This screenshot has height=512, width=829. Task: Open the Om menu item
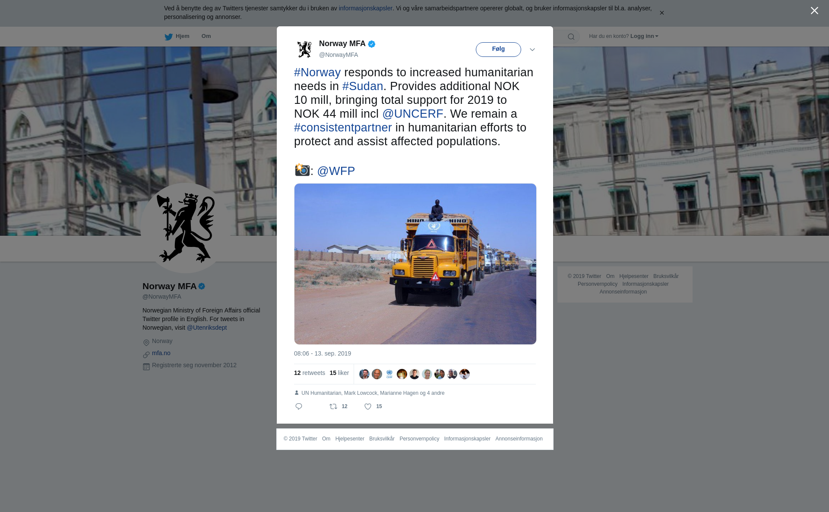[x=206, y=36]
